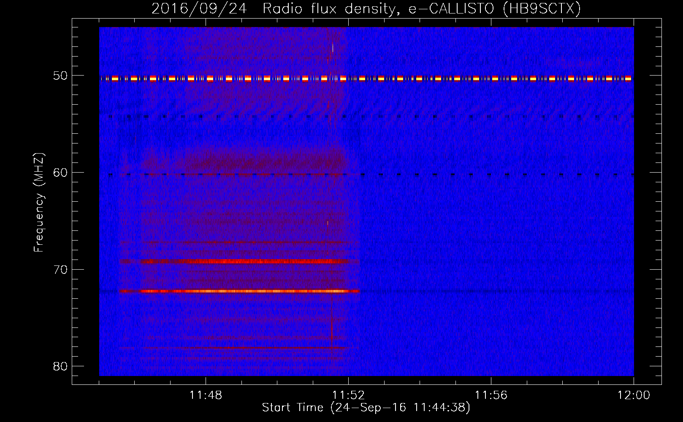Click the 11:56 time tick label
683x422 pixels.
(491, 395)
